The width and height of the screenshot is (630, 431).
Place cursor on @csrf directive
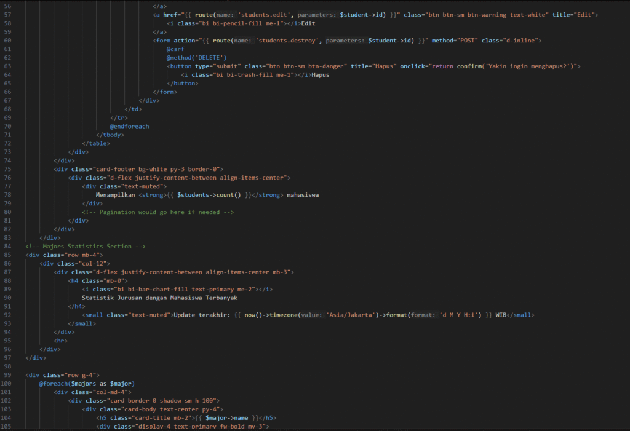pos(175,49)
